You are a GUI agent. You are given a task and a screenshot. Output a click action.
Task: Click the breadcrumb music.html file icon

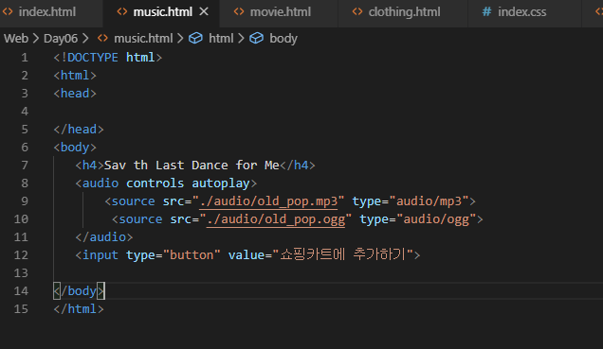[x=102, y=39]
